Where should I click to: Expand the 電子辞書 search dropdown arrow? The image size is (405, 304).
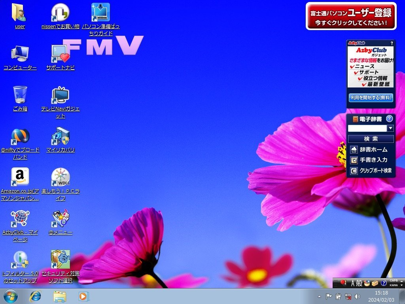390,128
